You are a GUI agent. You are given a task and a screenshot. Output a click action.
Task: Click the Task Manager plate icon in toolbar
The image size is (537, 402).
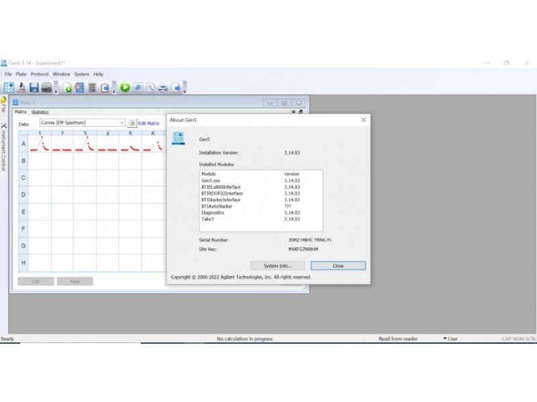point(9,87)
